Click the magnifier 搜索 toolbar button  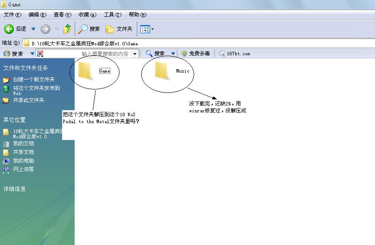[89, 29]
